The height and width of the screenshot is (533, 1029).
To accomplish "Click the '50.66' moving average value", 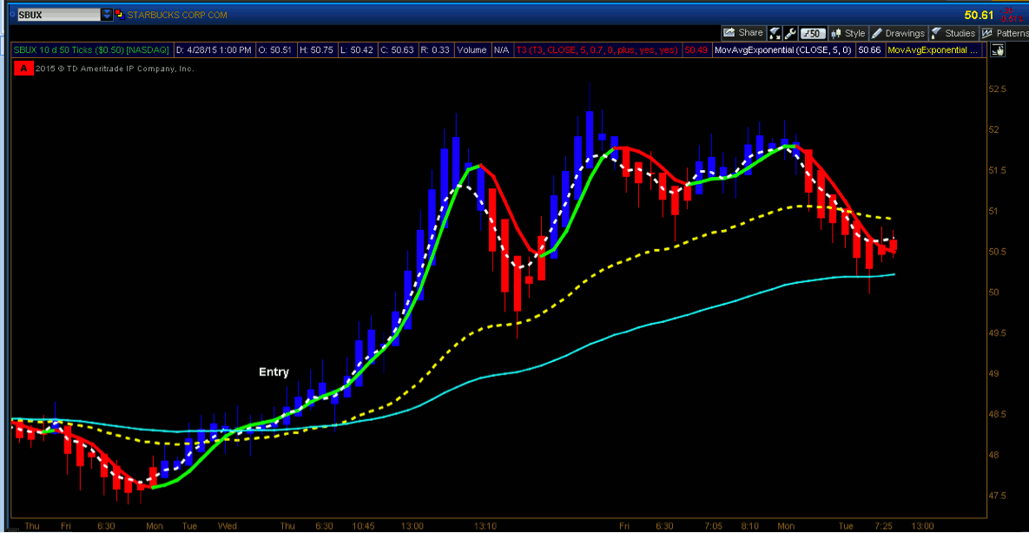I will [x=869, y=49].
